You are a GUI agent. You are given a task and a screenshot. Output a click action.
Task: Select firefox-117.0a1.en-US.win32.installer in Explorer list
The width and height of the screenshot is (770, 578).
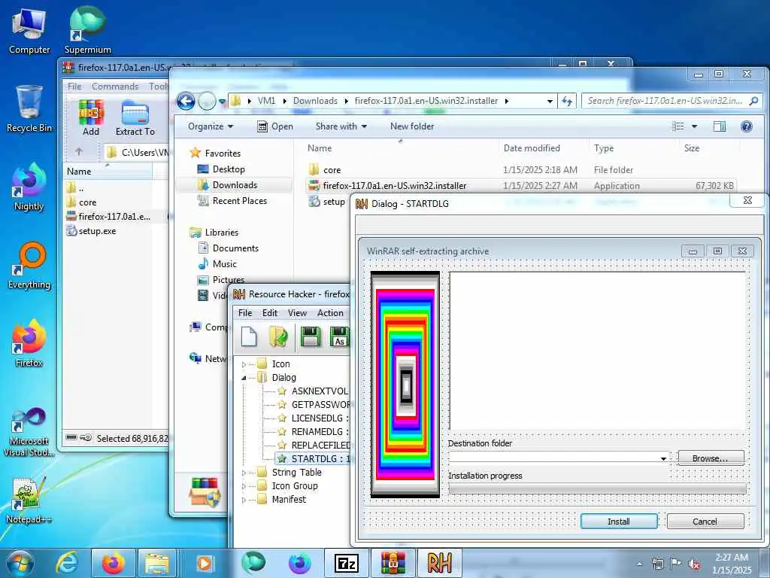[395, 186]
